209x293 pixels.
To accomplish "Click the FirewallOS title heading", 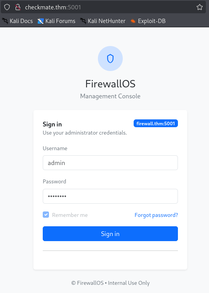I will click(x=110, y=84).
